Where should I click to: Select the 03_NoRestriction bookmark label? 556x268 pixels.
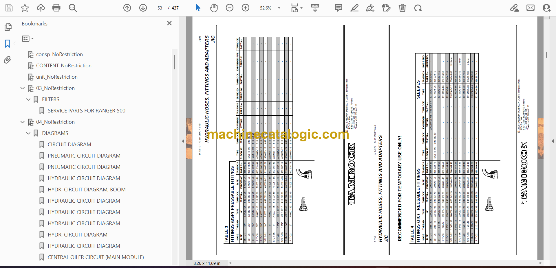(x=55, y=88)
